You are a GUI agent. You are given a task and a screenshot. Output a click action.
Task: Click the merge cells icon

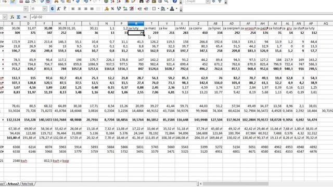coord(98,9)
